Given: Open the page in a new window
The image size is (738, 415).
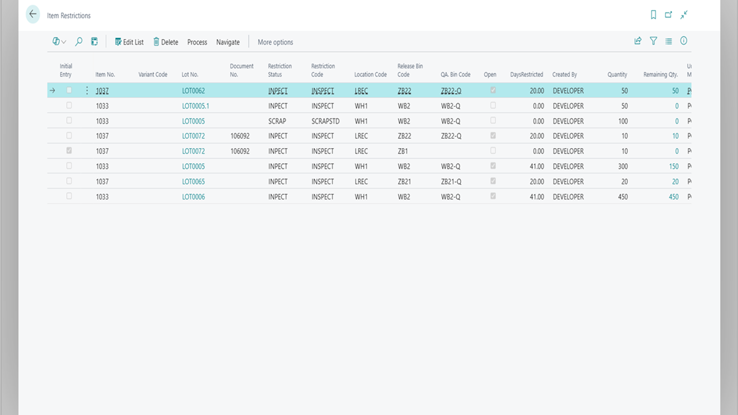Looking at the screenshot, I should pos(668,15).
